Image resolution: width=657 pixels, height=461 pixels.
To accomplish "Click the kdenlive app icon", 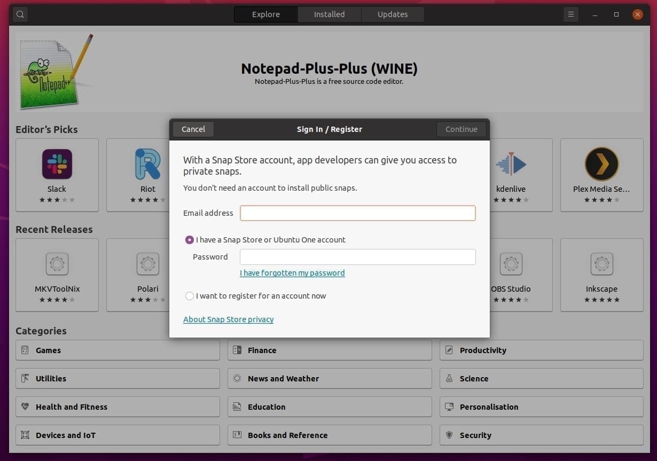I will point(511,164).
